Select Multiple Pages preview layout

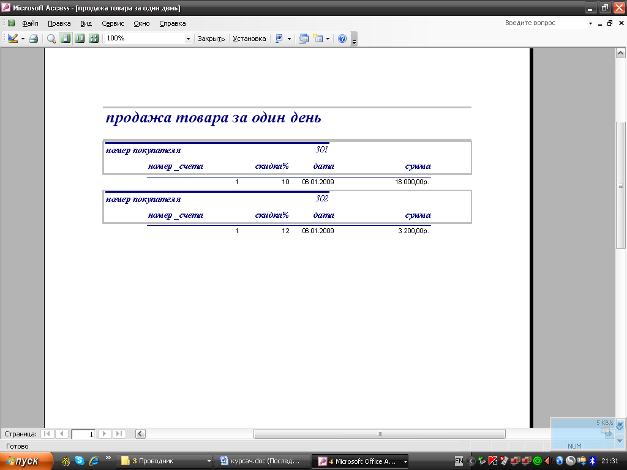coord(94,39)
